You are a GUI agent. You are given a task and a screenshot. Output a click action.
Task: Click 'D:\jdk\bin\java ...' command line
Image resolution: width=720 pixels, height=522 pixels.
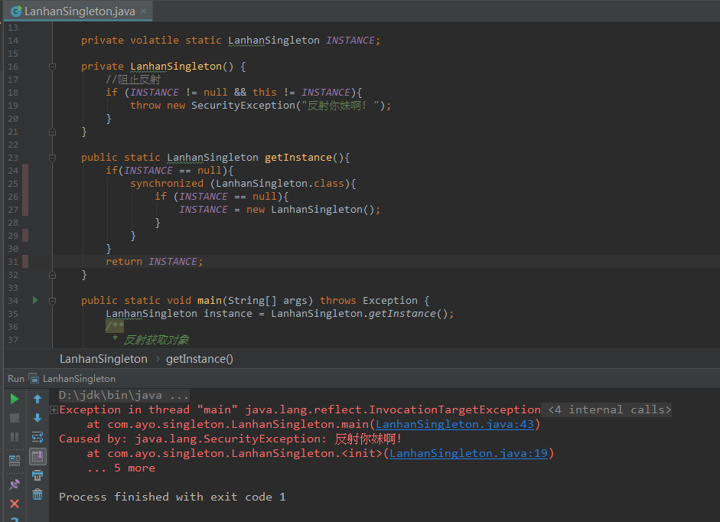(123, 395)
